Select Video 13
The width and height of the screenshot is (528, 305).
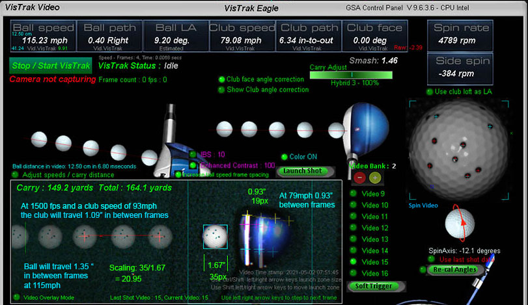tap(354, 239)
